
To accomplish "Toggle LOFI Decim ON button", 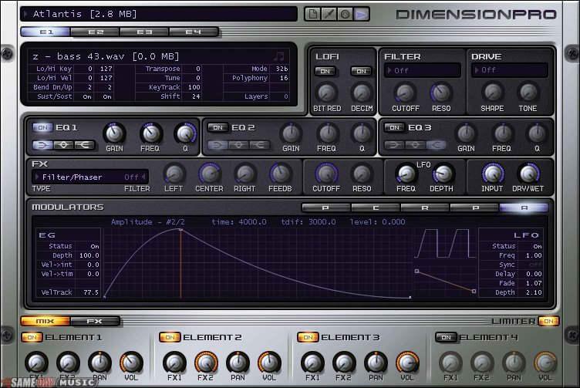I will tap(362, 71).
